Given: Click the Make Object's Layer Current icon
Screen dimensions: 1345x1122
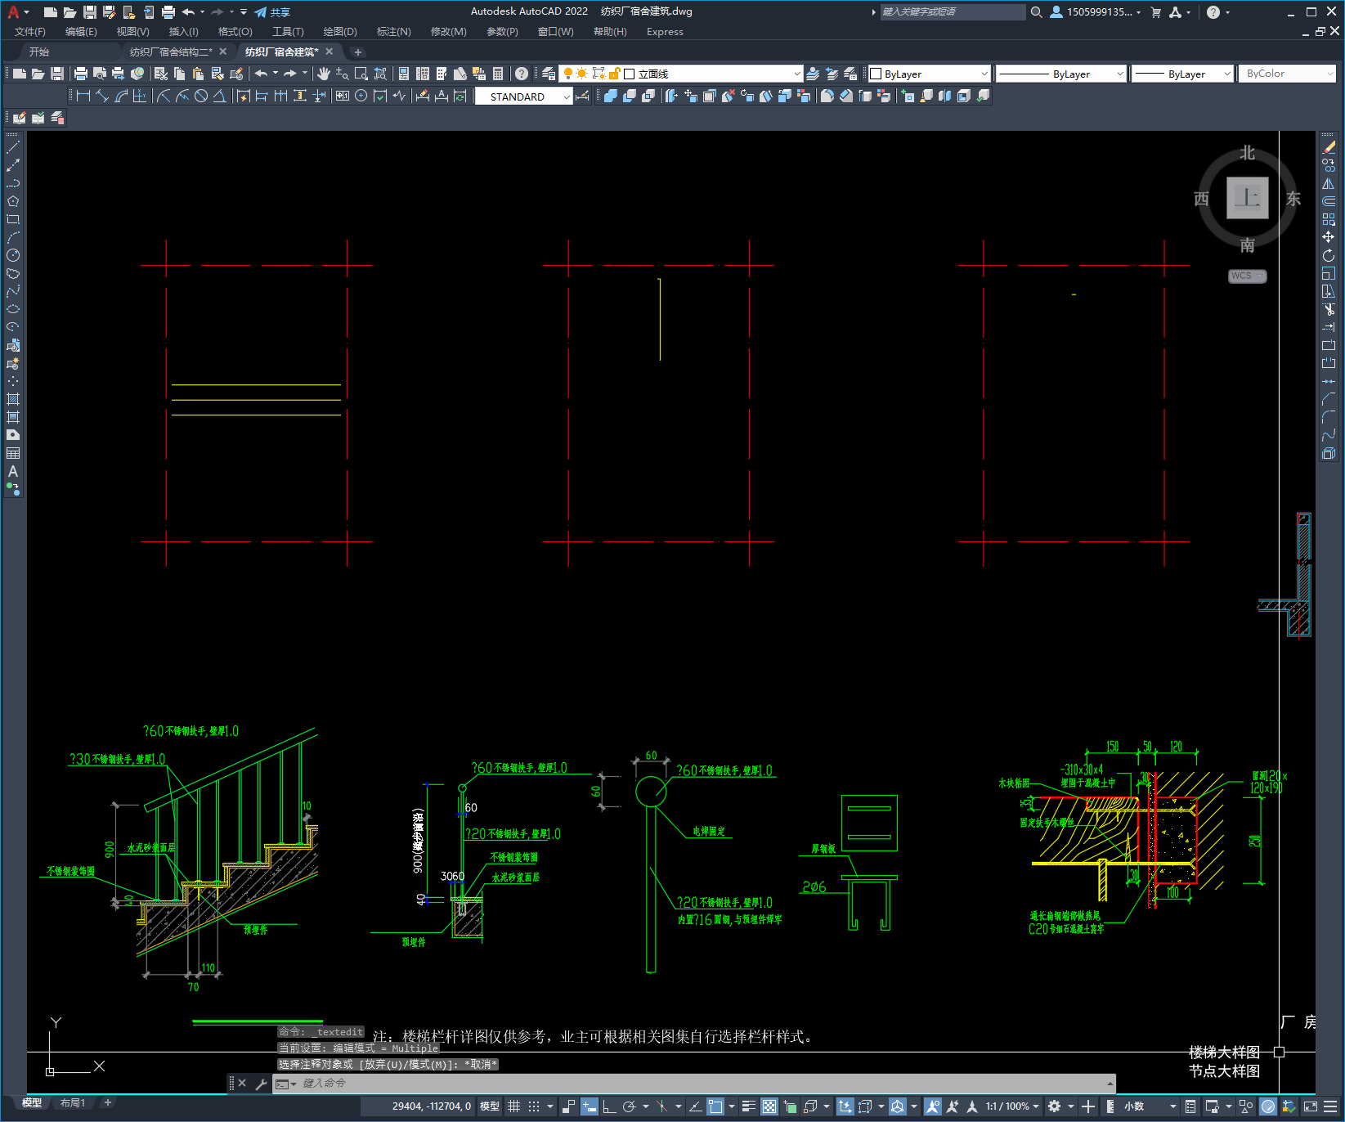Looking at the screenshot, I should [x=813, y=74].
